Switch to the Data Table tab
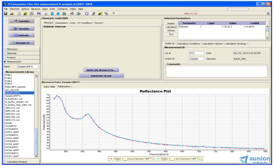 coord(49,86)
